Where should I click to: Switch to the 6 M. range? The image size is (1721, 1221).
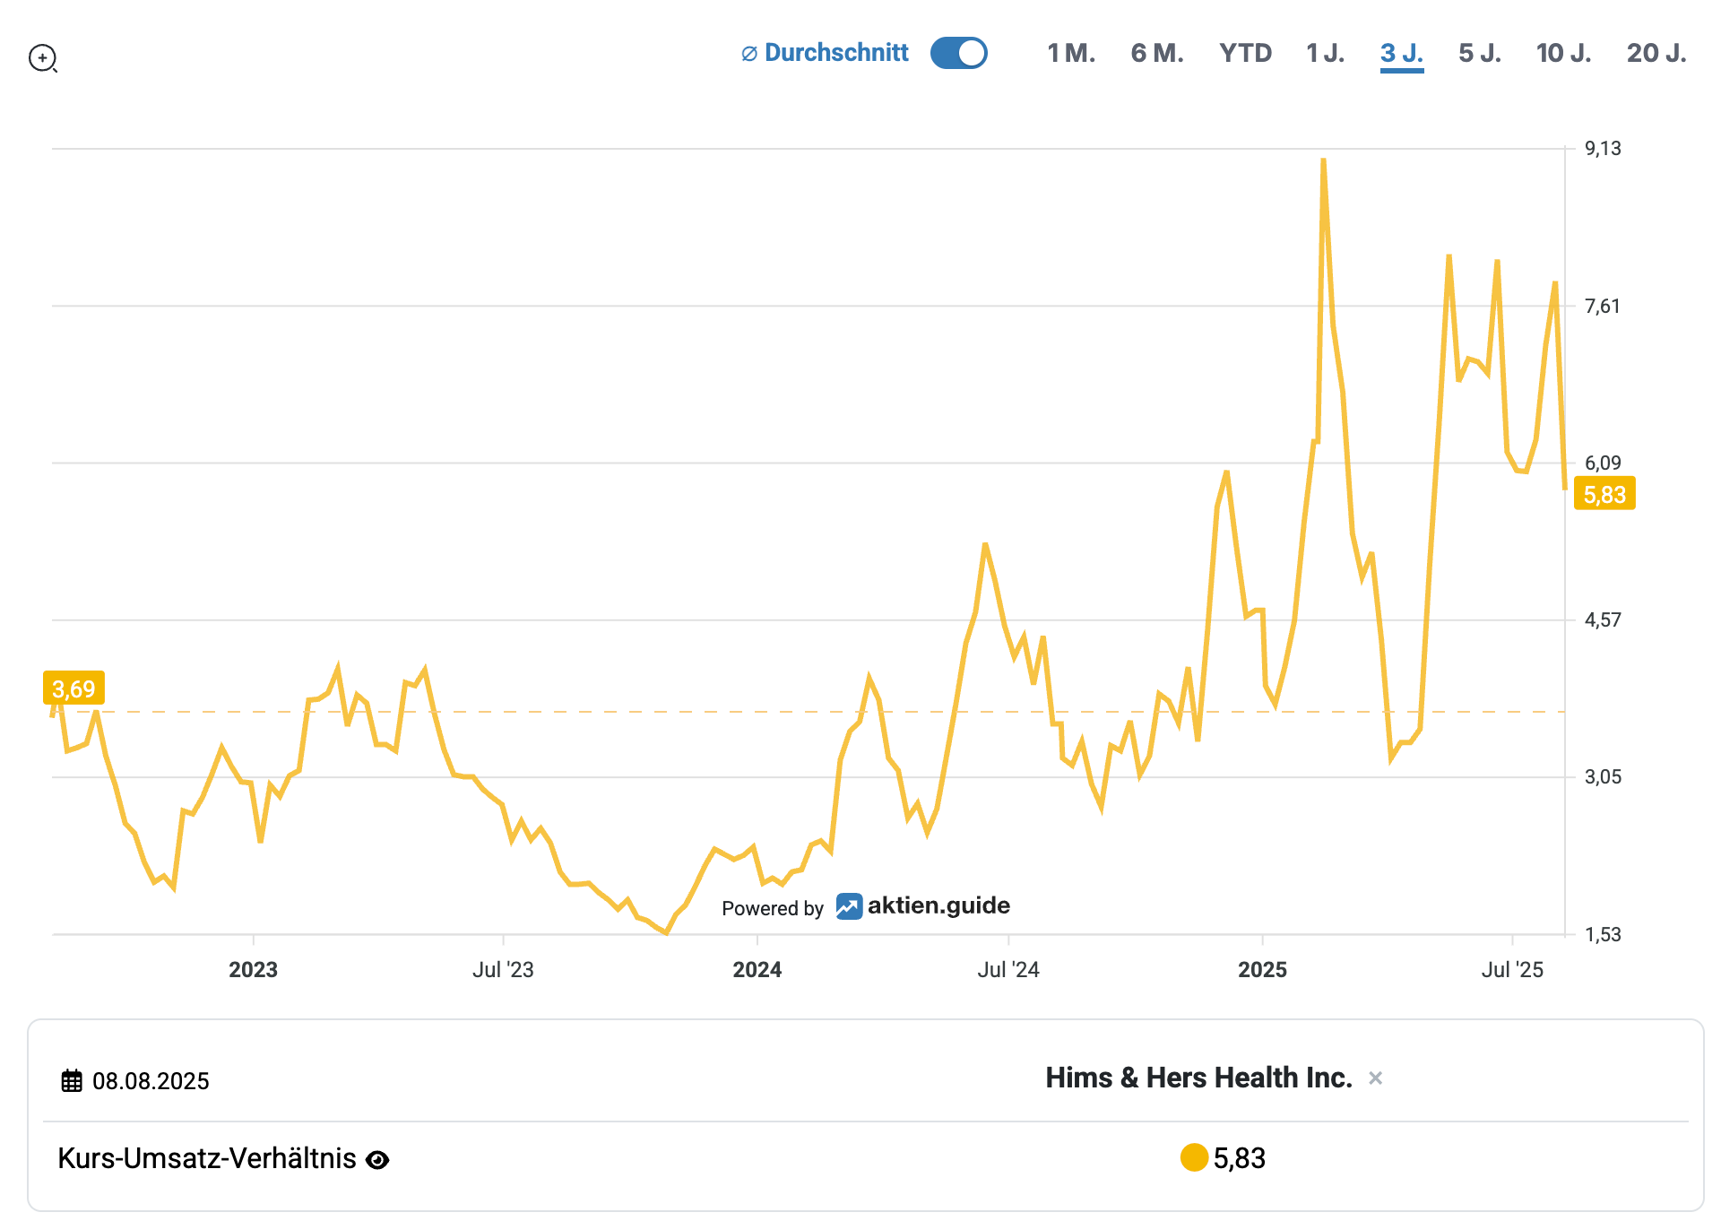point(1156,53)
